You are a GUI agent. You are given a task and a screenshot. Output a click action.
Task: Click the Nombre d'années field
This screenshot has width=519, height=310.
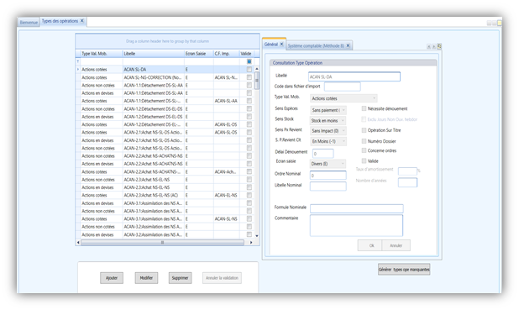pos(407,182)
